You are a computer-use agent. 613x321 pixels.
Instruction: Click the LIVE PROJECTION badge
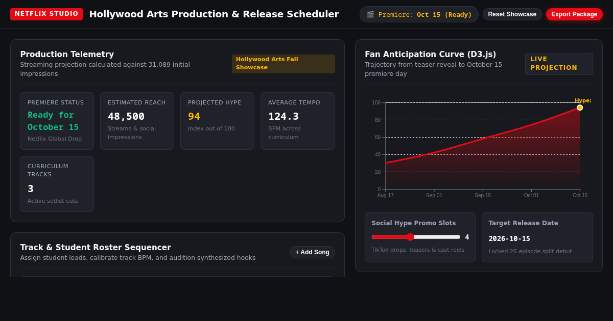click(559, 64)
